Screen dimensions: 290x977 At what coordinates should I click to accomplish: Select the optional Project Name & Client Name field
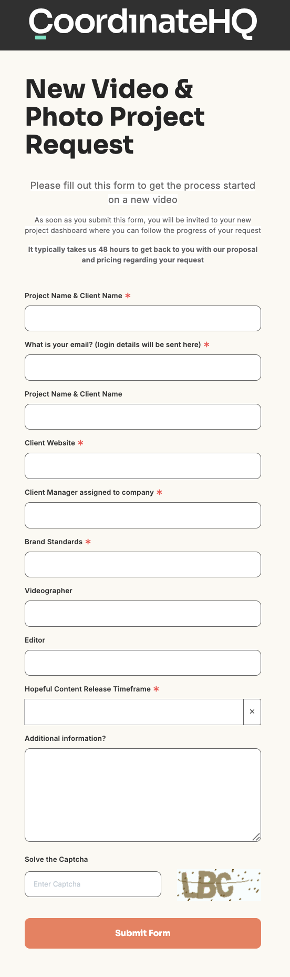143,416
